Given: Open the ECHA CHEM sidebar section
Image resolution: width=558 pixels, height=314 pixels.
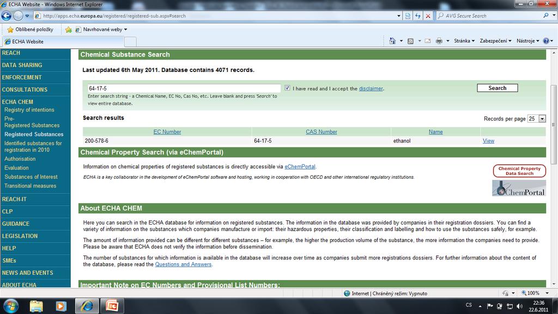Looking at the screenshot, I should click(x=17, y=102).
